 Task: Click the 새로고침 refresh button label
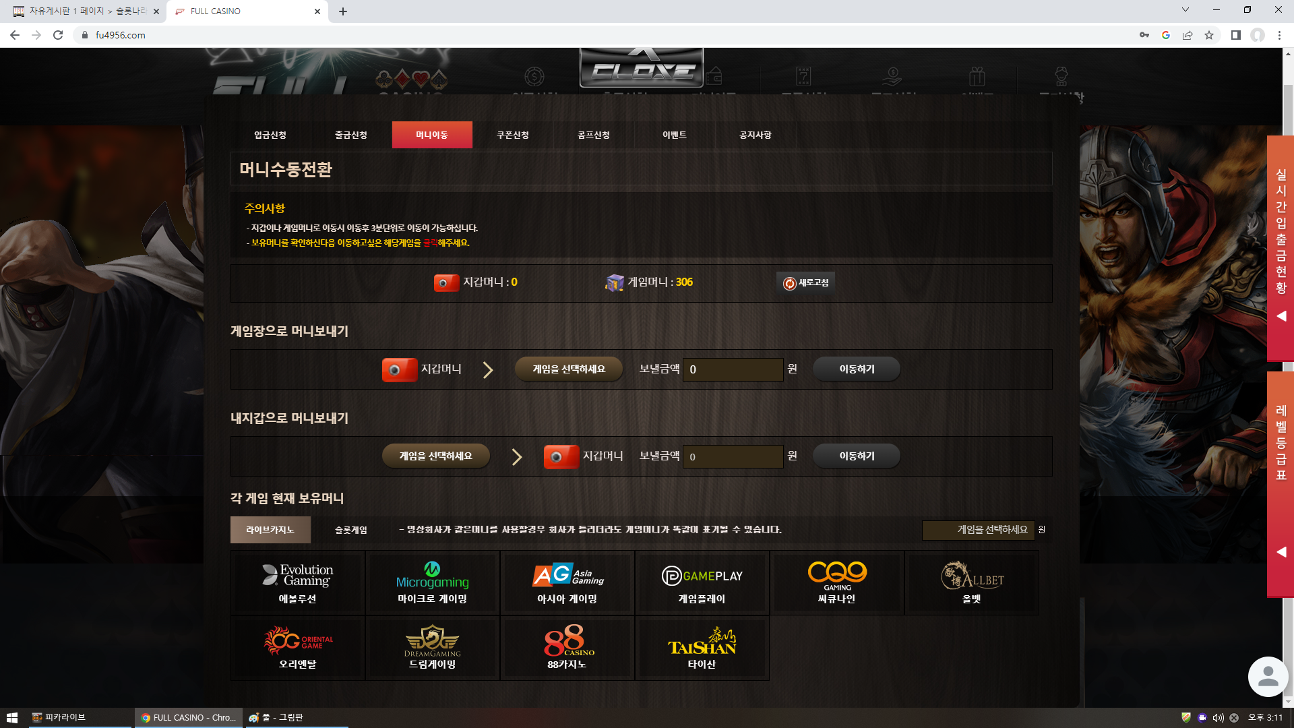pos(813,283)
